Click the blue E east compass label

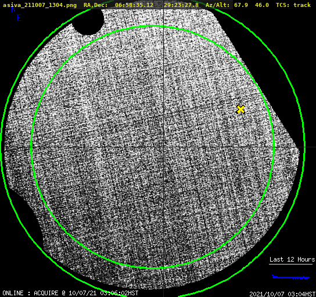19,18
